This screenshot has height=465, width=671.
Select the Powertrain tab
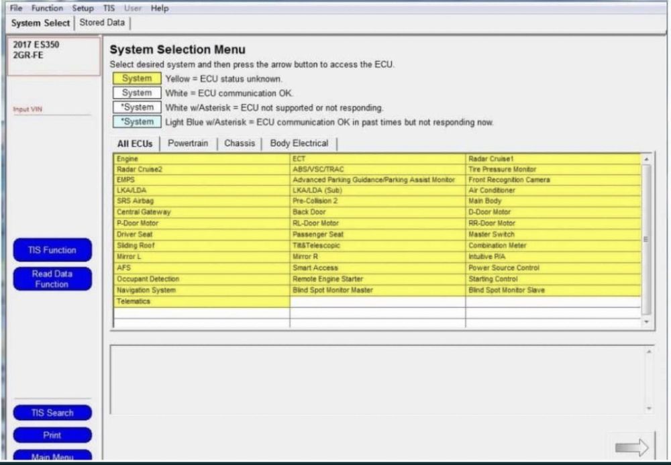click(x=188, y=144)
